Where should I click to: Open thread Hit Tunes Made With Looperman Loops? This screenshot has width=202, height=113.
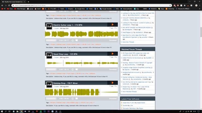[x=136, y=54]
